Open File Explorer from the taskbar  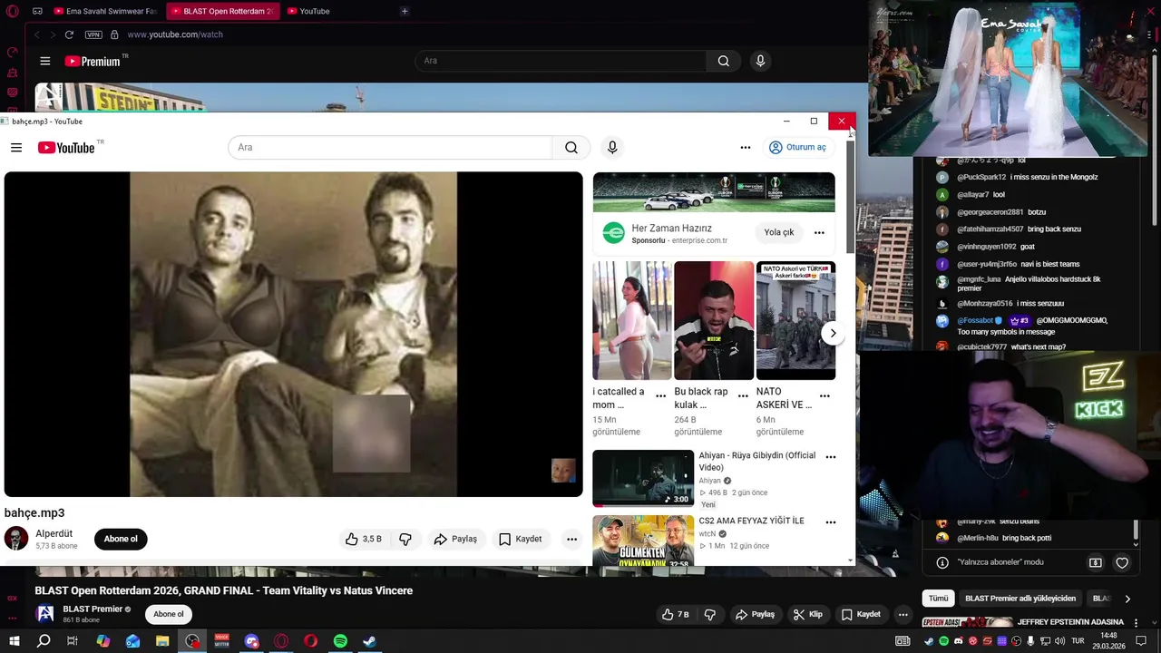pyautogui.click(x=162, y=641)
